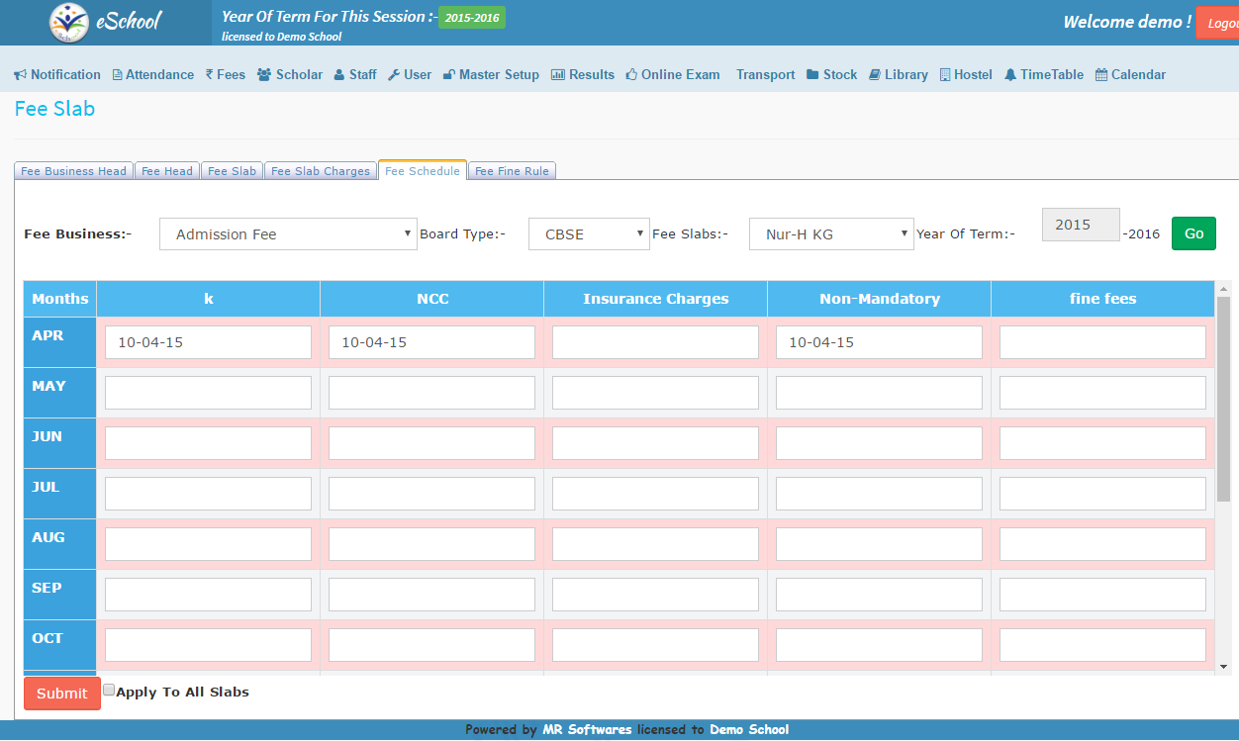Enable Apply To All Slabs checkbox
Image resolution: width=1239 pixels, height=741 pixels.
pos(109,691)
